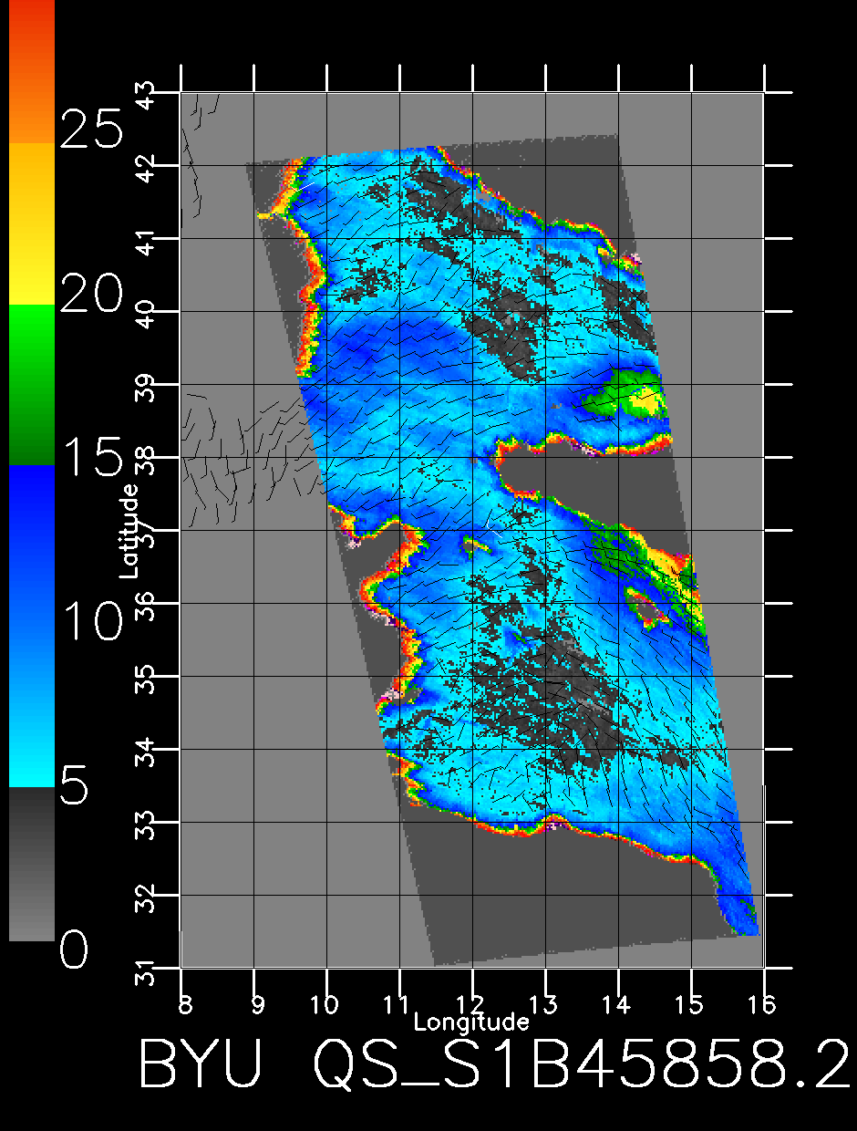Click longitude tick label 11
Screen dimensions: 857x1131
[398, 1004]
